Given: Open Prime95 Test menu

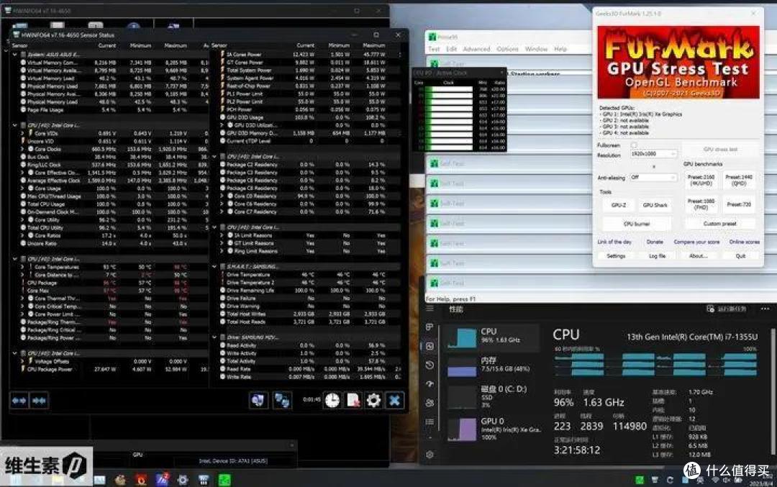Looking at the screenshot, I should tap(434, 49).
